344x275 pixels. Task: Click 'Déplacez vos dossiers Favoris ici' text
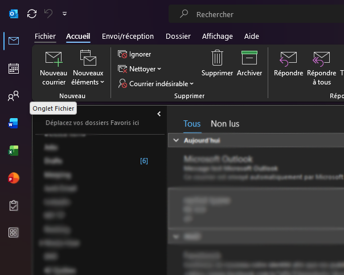click(92, 123)
